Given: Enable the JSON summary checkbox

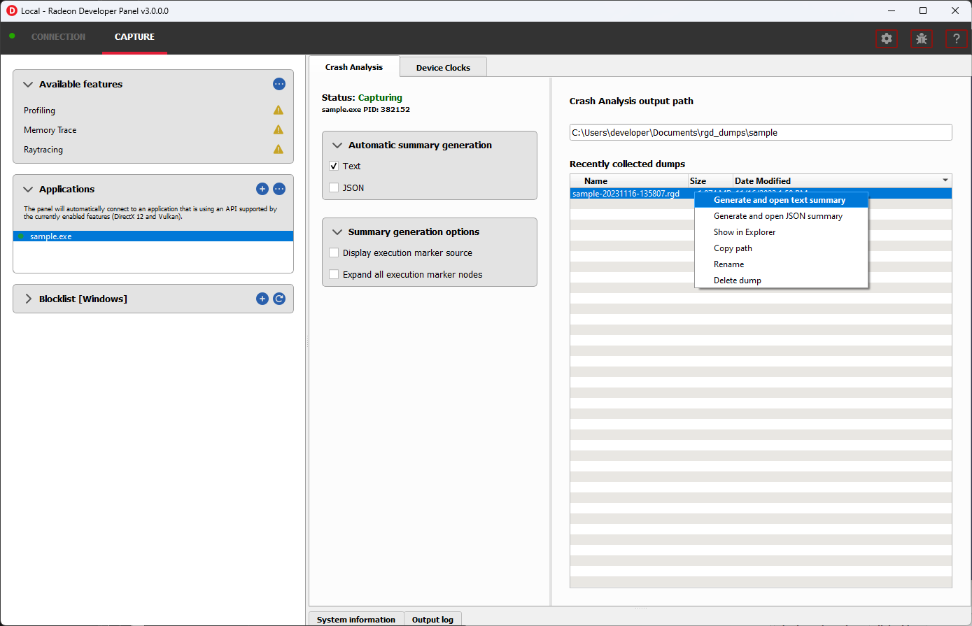Looking at the screenshot, I should coord(334,187).
